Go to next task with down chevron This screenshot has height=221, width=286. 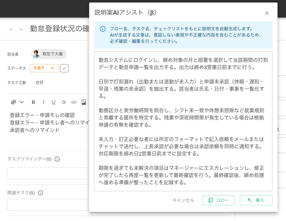[x=21, y=29]
